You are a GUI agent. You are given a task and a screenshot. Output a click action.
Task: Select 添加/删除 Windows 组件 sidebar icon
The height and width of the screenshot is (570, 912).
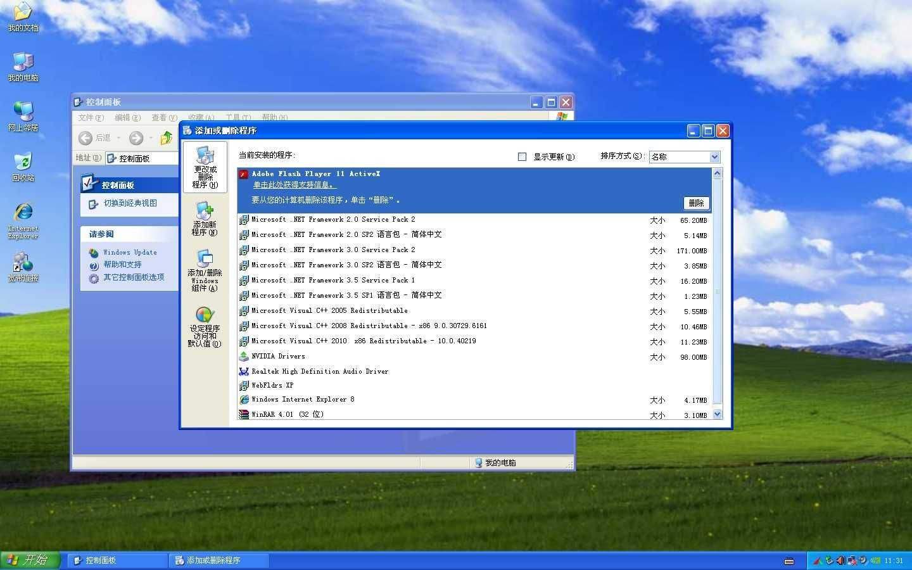[x=205, y=270]
